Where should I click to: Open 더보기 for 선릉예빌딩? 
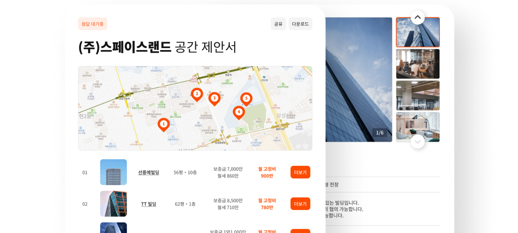(x=300, y=172)
